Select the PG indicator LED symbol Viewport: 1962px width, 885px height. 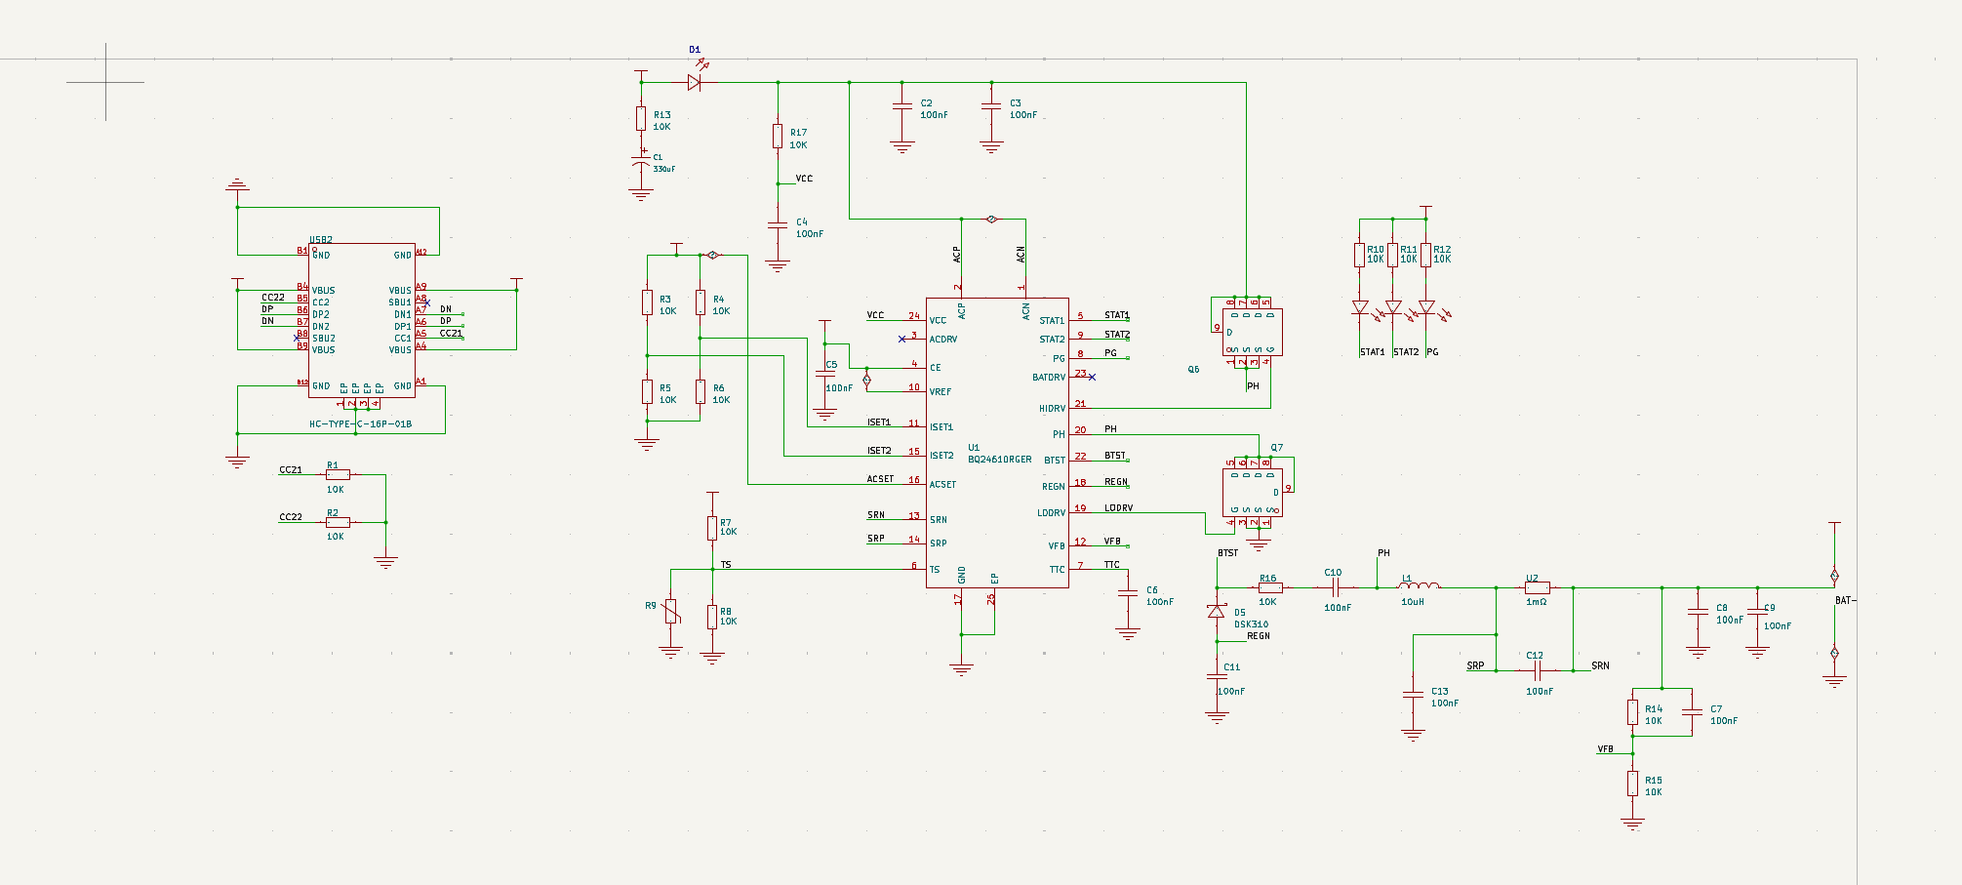1426,307
